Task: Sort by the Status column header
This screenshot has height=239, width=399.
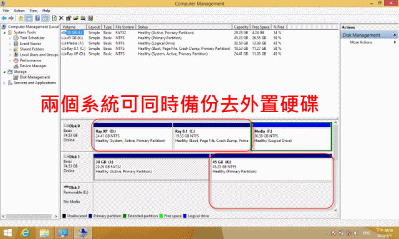Action: coord(185,27)
